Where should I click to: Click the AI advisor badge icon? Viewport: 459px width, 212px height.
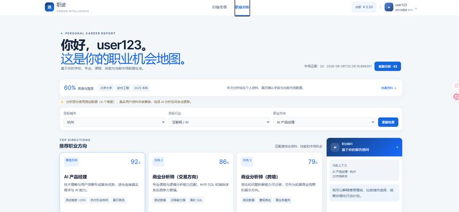[335, 147]
